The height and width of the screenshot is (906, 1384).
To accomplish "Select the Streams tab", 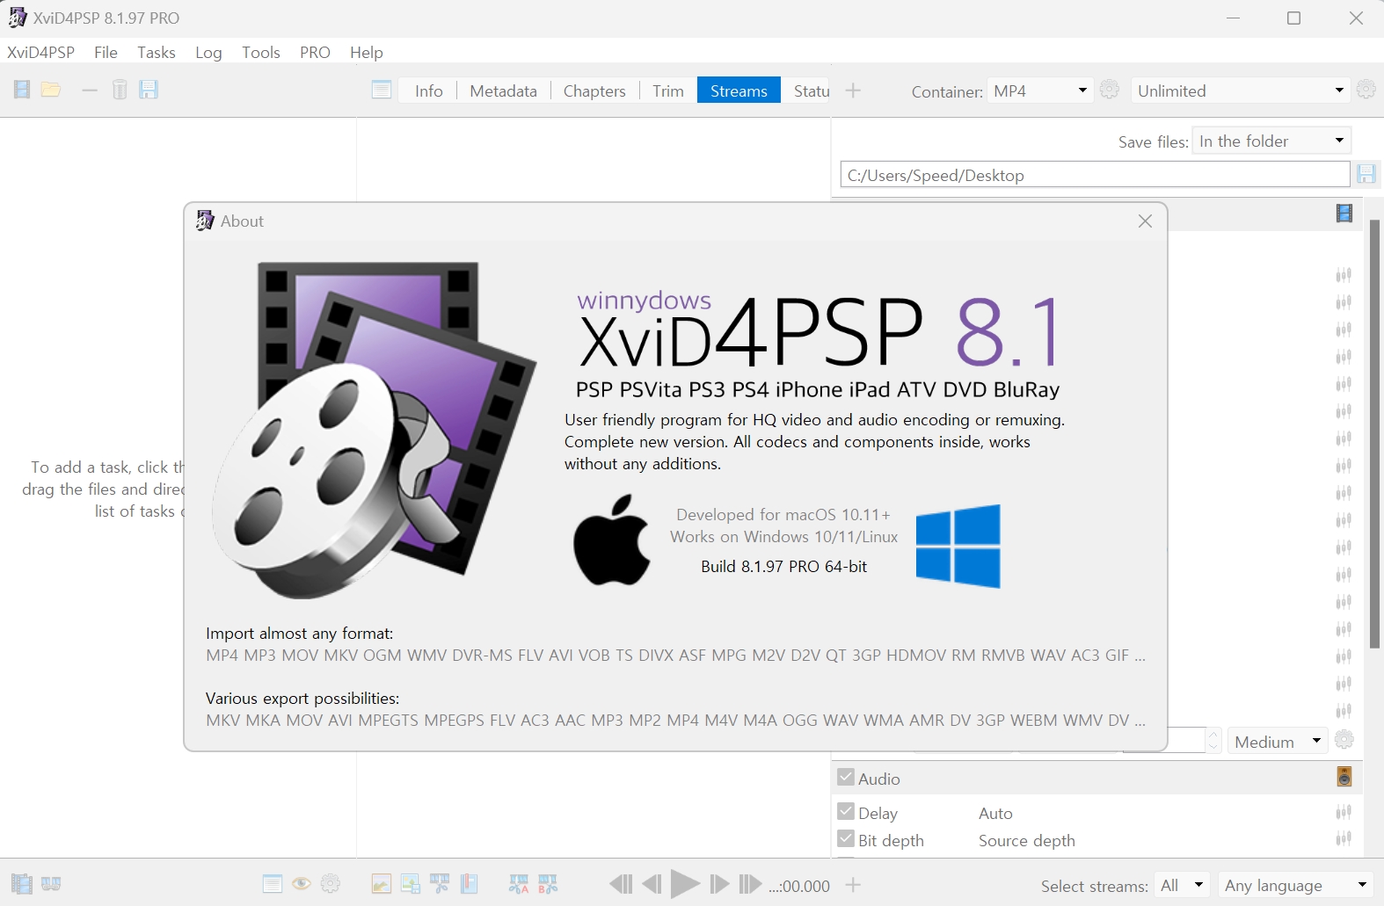I will click(739, 91).
